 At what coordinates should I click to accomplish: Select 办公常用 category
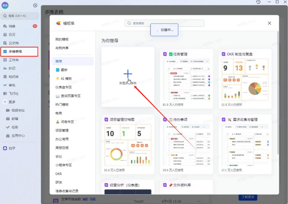click(x=62, y=139)
